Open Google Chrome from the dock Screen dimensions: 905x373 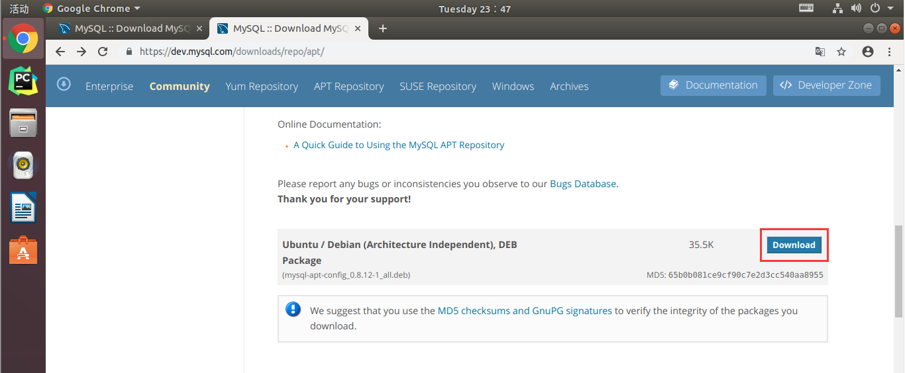(x=23, y=39)
